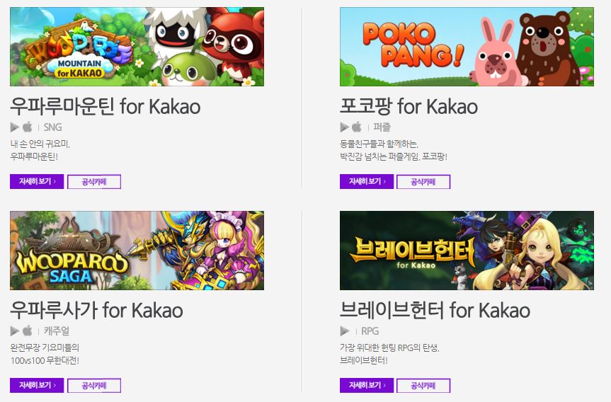Open 공식카페 for 우파루마운틴

[94, 181]
